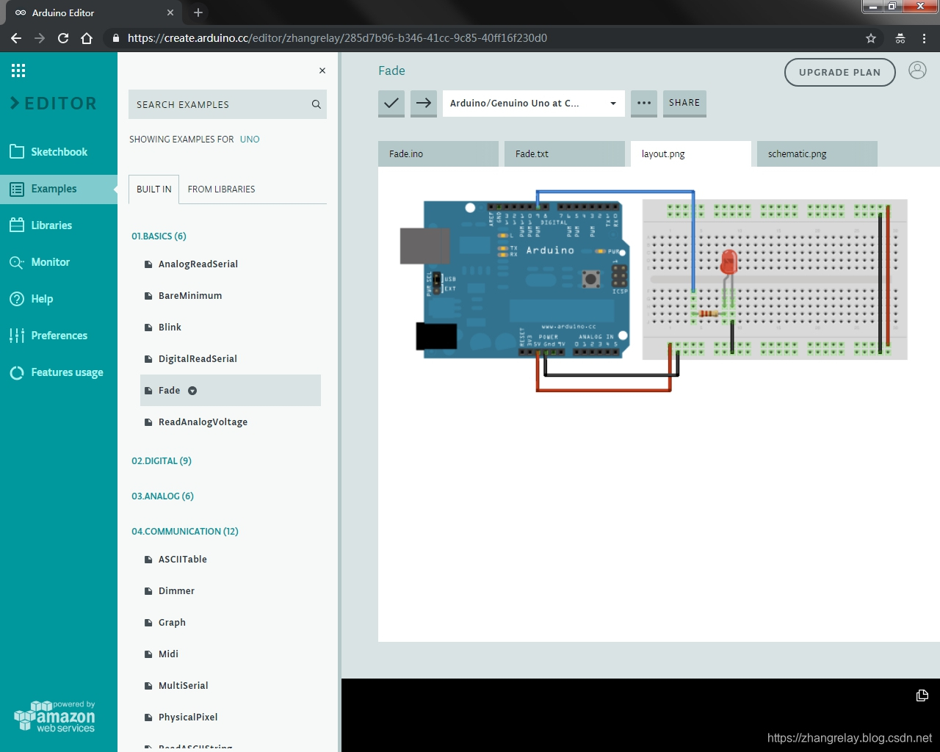Reload the browser page

click(x=63, y=38)
